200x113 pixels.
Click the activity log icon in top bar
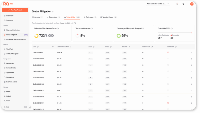183,4
